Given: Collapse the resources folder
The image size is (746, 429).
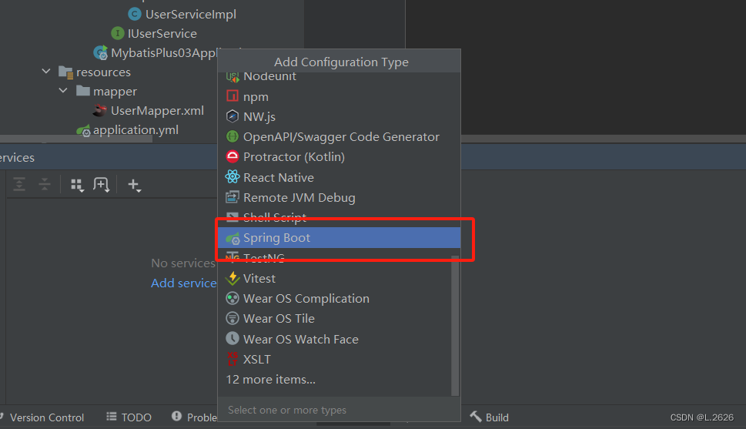Looking at the screenshot, I should (46, 72).
